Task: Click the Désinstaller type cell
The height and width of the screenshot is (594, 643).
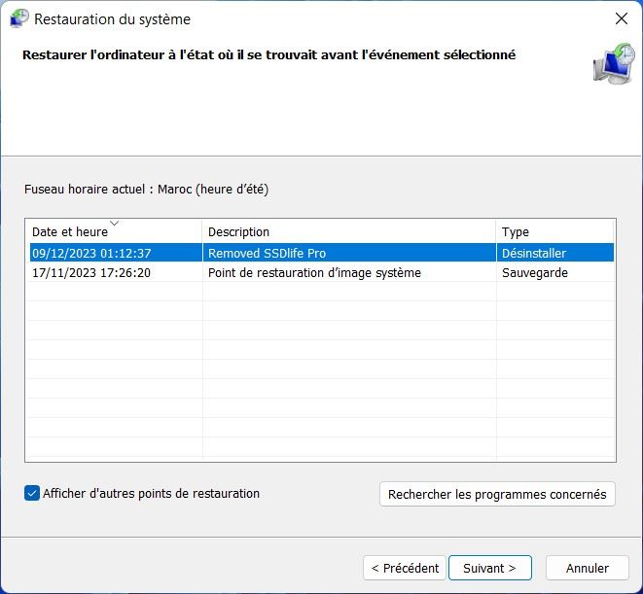Action: [533, 253]
